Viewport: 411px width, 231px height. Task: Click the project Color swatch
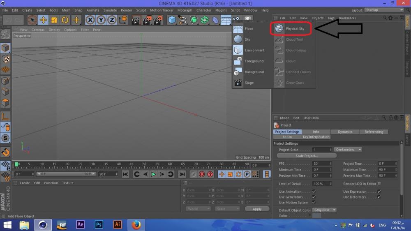point(316,216)
